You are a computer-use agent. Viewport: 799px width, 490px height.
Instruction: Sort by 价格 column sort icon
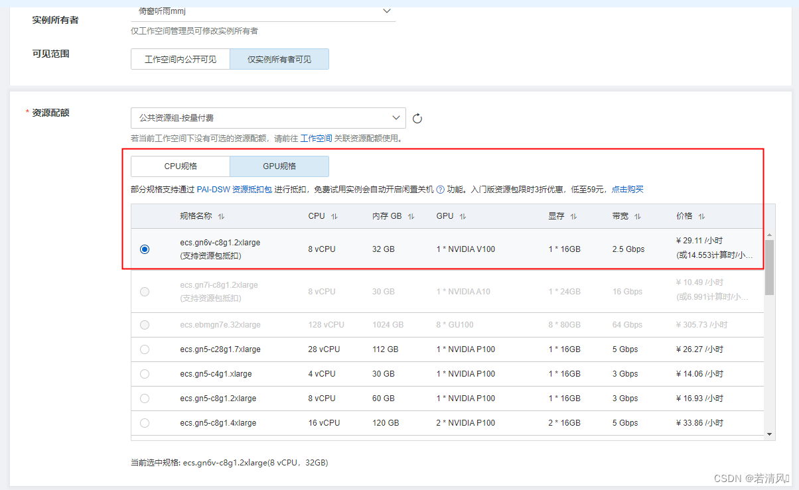(701, 216)
